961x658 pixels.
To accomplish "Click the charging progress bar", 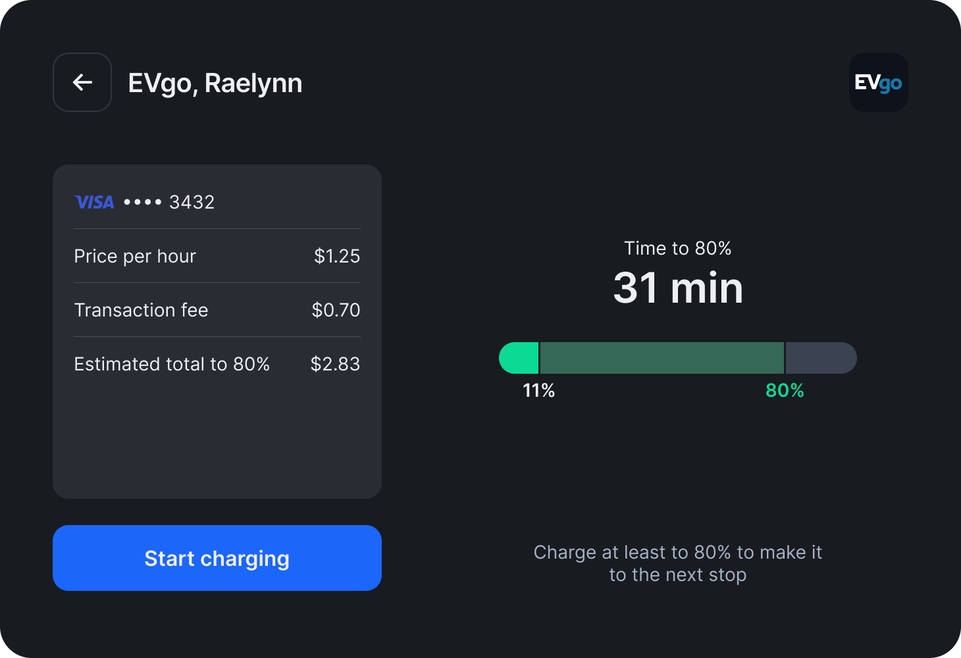I will [x=678, y=357].
